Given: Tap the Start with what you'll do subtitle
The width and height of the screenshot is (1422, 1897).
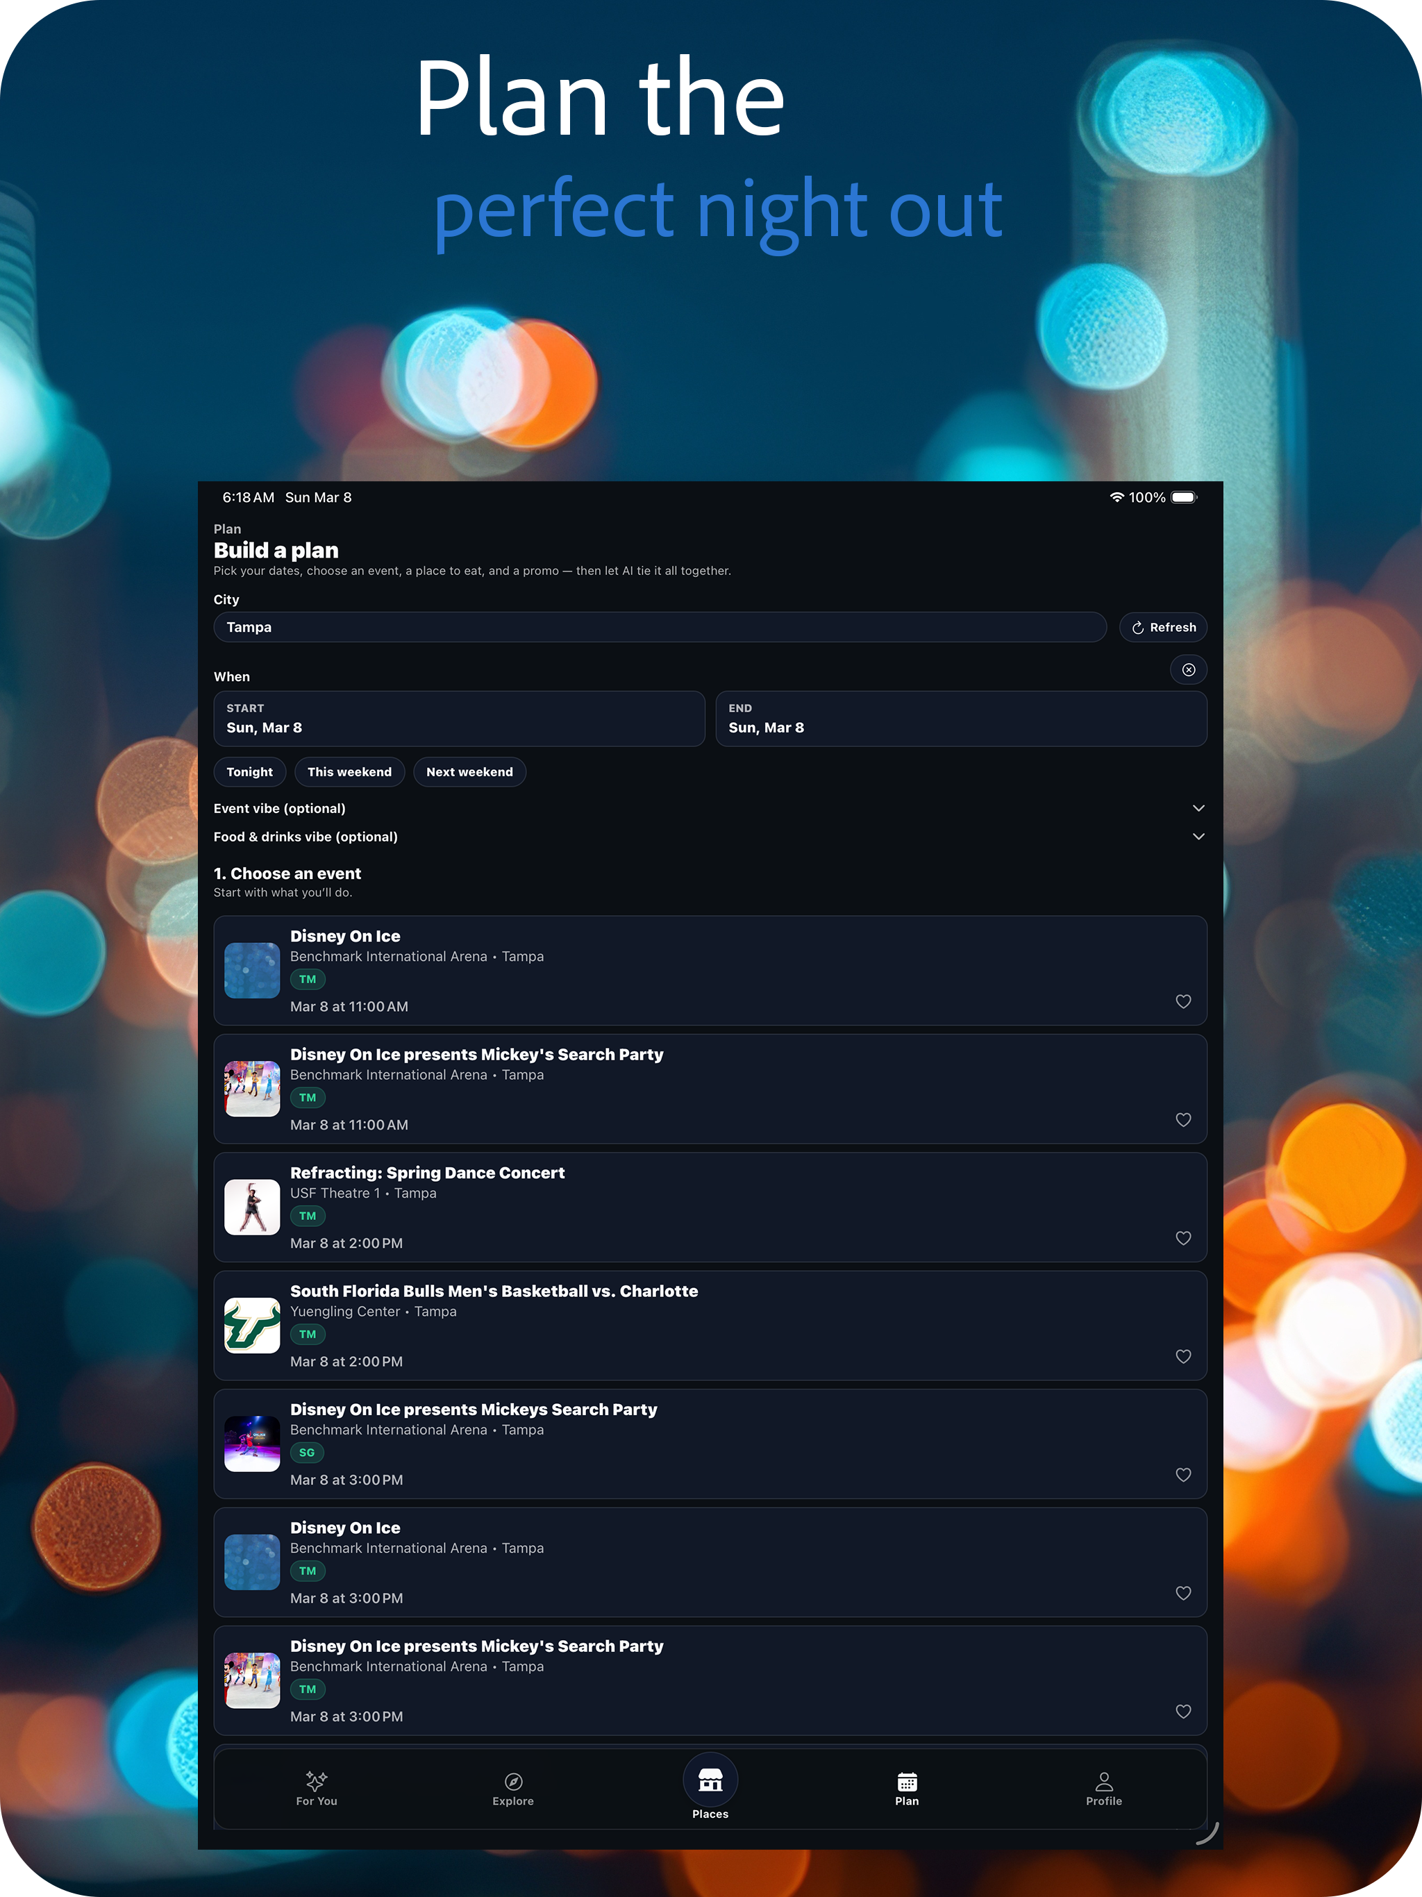Looking at the screenshot, I should 283,893.
